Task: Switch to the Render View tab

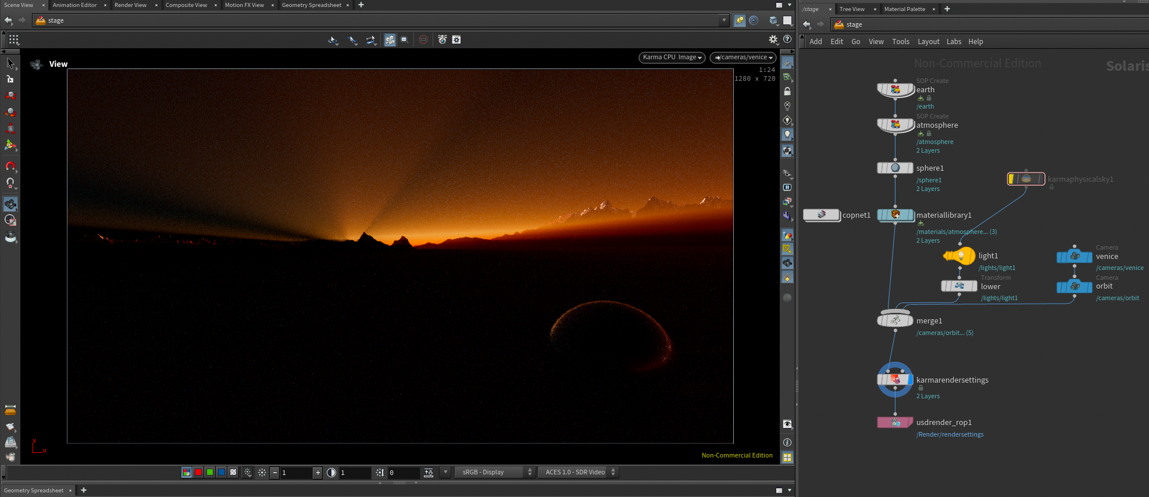Action: click(x=130, y=5)
